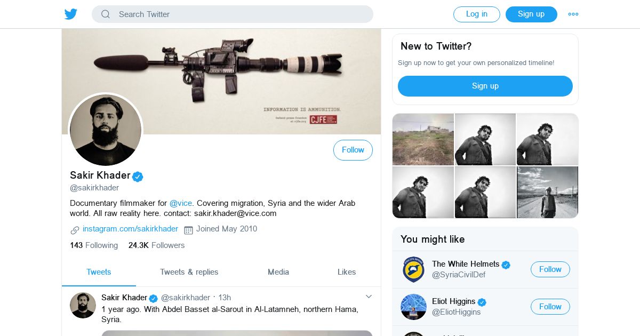Follow Sakir Khader

[353, 150]
